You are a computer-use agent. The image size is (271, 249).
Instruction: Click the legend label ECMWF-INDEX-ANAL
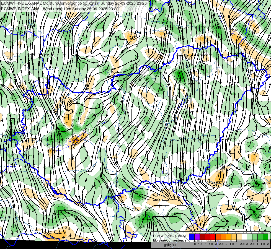(170, 236)
